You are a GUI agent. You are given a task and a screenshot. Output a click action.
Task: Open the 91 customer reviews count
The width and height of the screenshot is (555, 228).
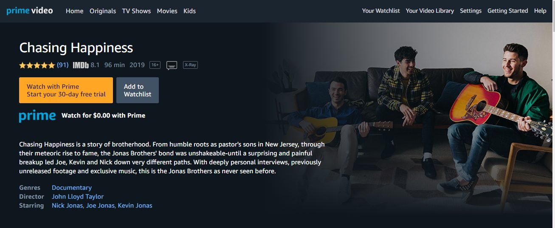tap(63, 65)
